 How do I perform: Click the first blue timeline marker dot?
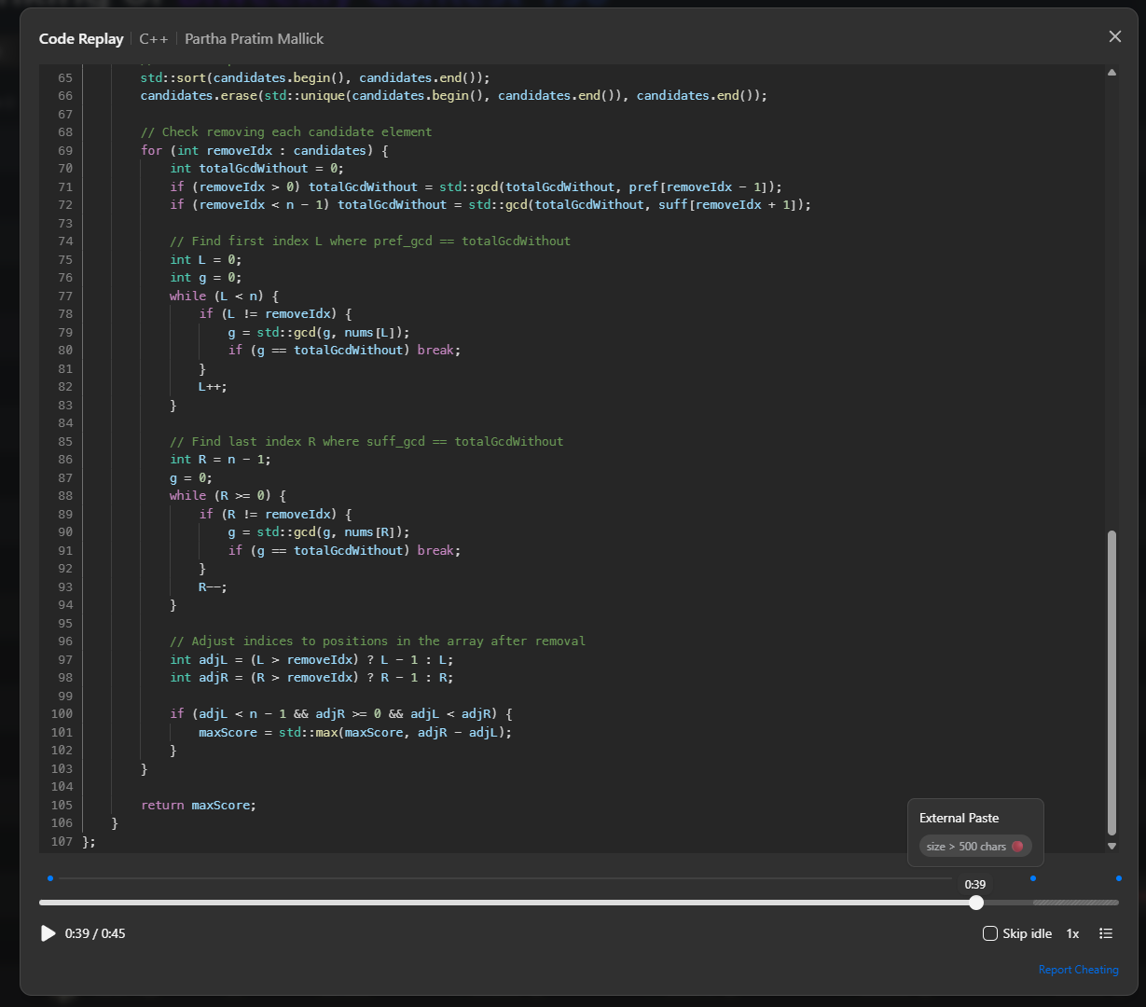50,877
